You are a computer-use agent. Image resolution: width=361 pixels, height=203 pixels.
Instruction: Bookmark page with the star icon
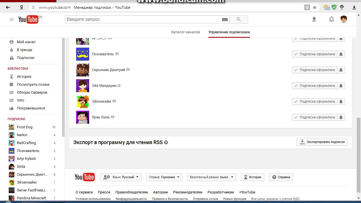314,8
